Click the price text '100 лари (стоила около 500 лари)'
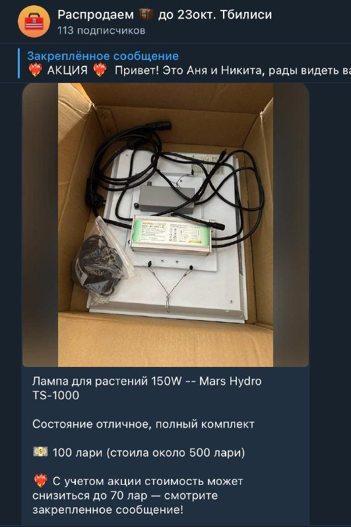The width and height of the screenshot is (351, 527). tap(148, 453)
